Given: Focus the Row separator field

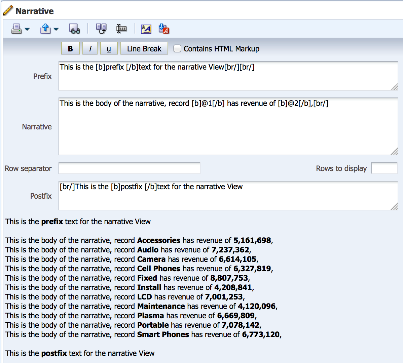Looking at the screenshot, I should pos(130,168).
